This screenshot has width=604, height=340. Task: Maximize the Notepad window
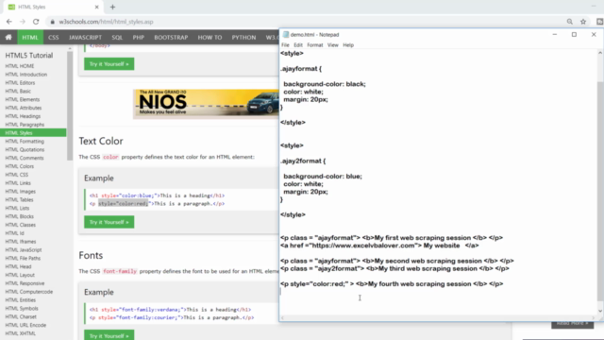[574, 34]
